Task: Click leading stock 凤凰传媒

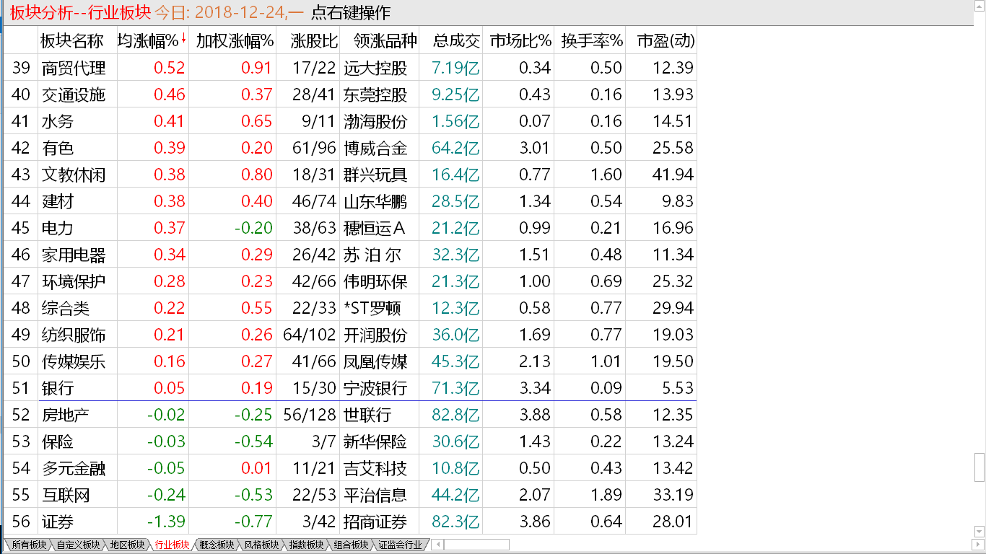Action: pos(375,361)
